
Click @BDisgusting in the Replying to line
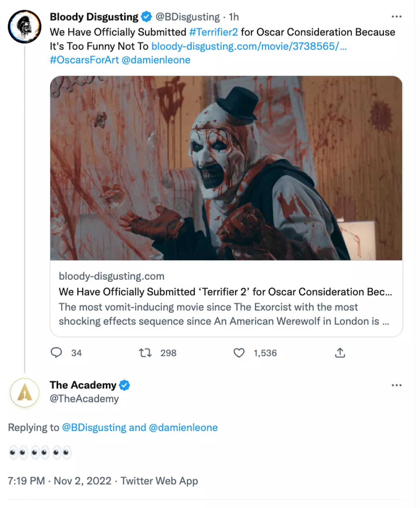point(94,428)
